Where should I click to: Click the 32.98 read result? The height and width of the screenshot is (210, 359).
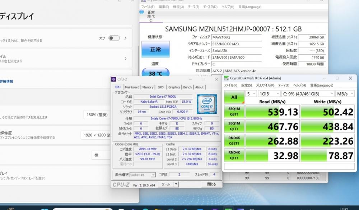(x=272, y=156)
